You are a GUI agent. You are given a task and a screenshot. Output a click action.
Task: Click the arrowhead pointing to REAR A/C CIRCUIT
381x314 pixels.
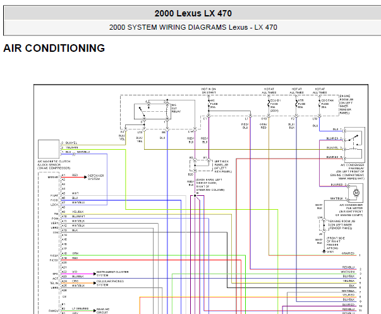click(x=95, y=311)
